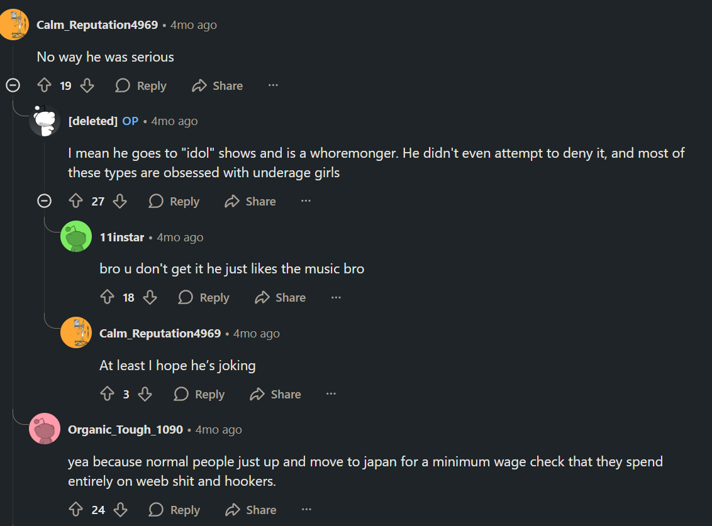The image size is (712, 526).
Task: Upvote 11instar's comment with 18 points
Action: pos(107,297)
